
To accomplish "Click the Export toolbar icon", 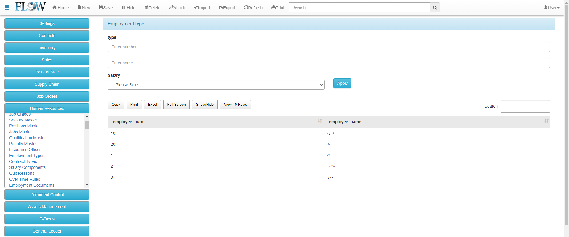I will click(x=221, y=8).
